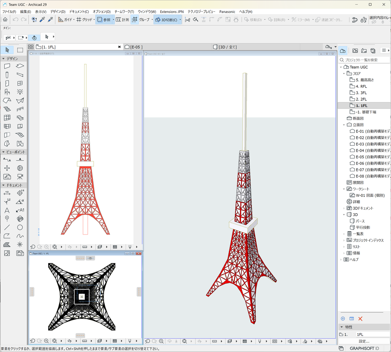Toggle 3D切断 cutting planes button
The image size is (391, 352).
(166, 20)
